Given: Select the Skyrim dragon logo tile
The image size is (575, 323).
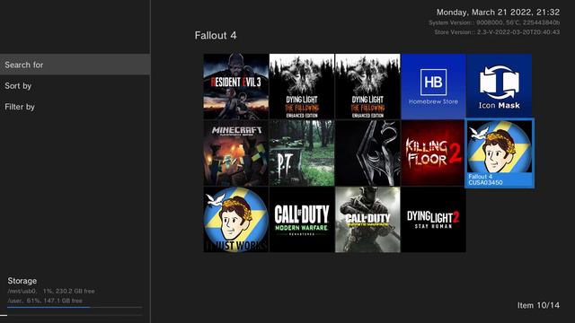Looking at the screenshot, I should (367, 153).
